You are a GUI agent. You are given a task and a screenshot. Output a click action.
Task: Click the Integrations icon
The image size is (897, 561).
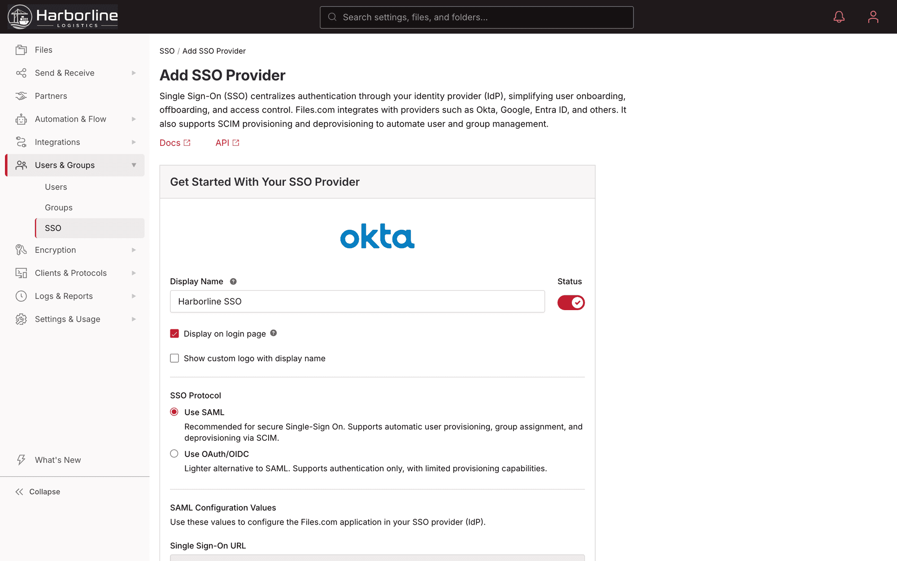click(x=21, y=142)
